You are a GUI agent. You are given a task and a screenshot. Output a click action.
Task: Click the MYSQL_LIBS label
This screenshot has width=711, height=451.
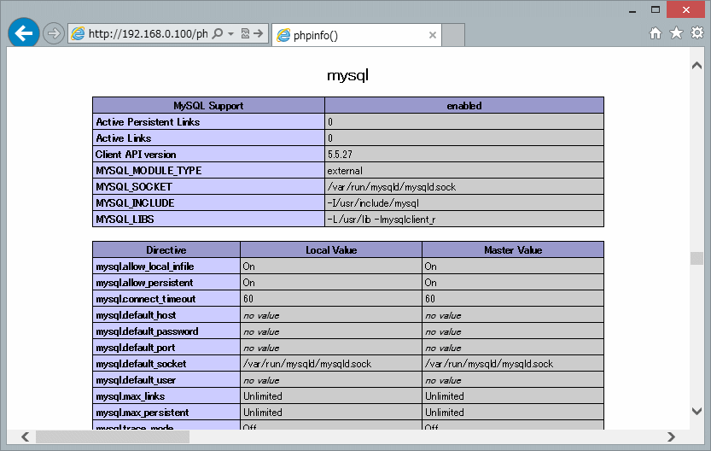125,220
